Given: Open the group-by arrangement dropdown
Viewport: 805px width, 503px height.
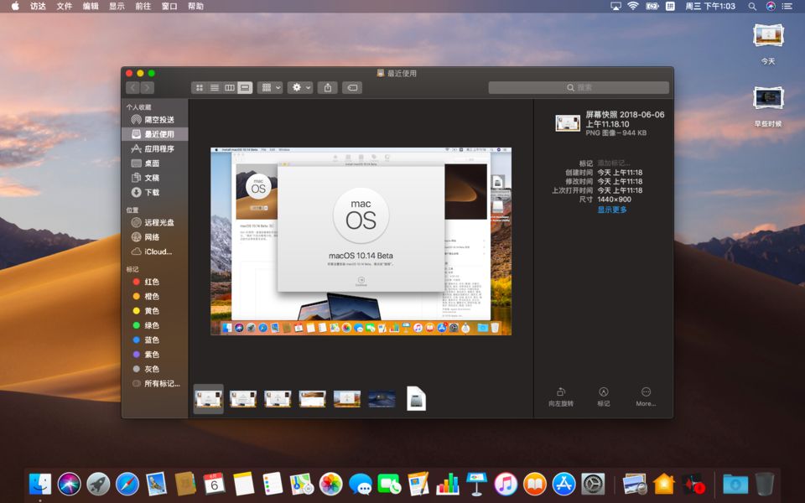Looking at the screenshot, I should tap(270, 88).
